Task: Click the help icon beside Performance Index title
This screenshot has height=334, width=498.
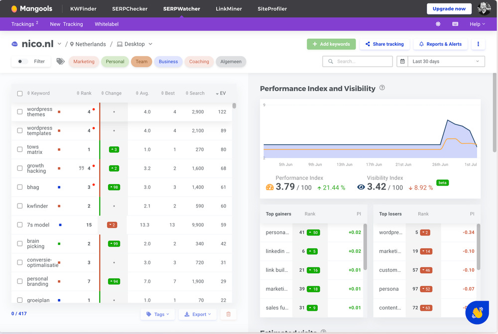Action: (x=382, y=88)
